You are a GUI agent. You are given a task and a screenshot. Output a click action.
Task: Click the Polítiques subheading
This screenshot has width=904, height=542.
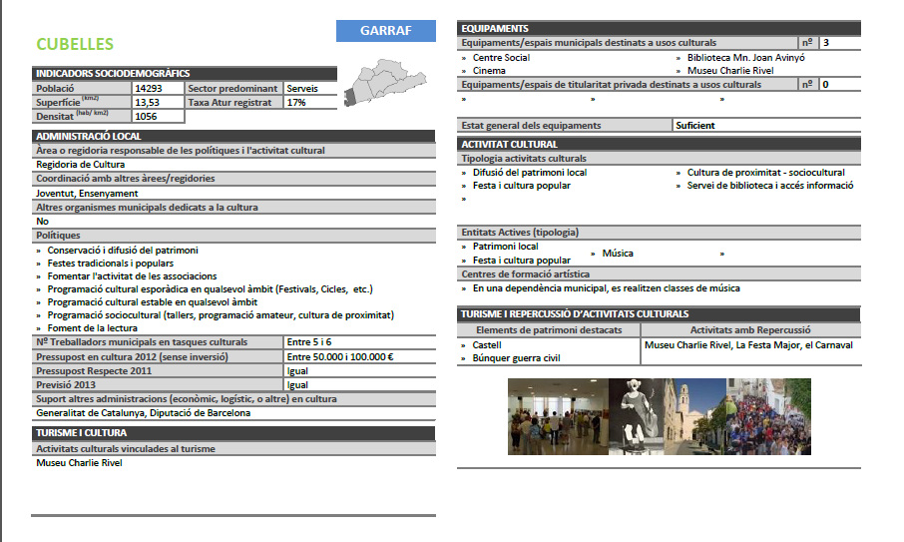(x=233, y=236)
